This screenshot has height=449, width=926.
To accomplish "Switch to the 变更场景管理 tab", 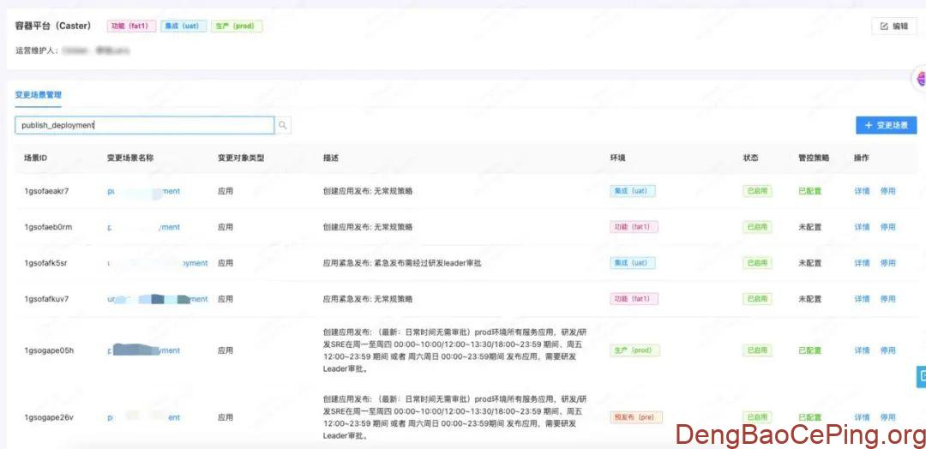I will (39, 94).
